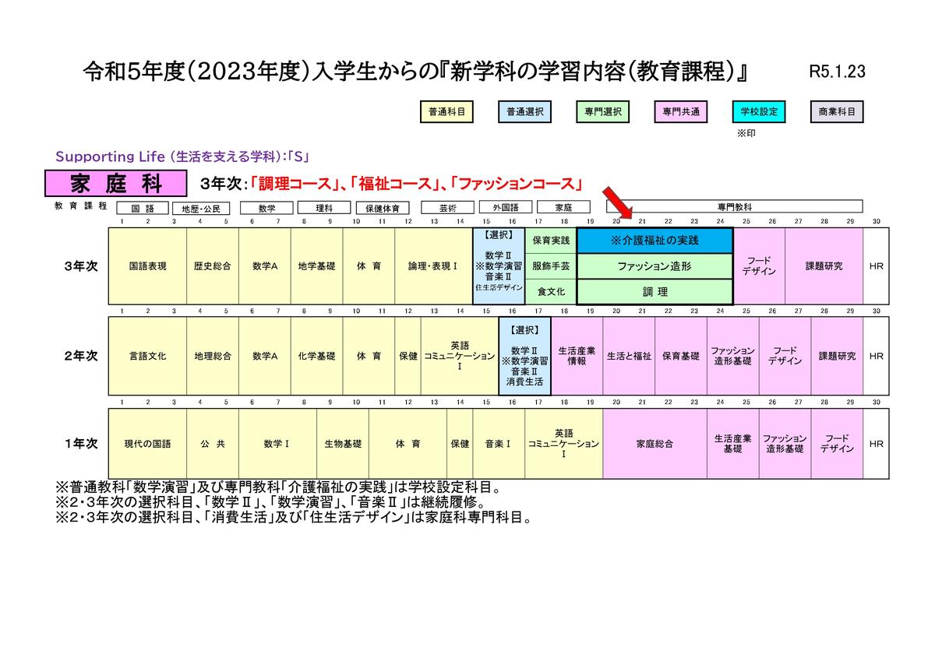935x661 pixels.
Task: Select the ※介護福祉の実践 cell
Action: pyautogui.click(x=654, y=241)
